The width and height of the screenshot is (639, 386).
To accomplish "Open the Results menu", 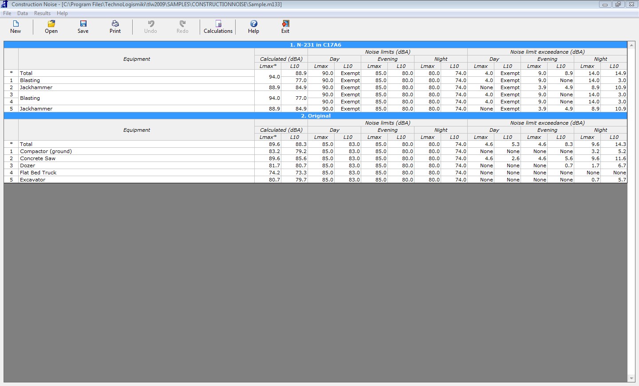I will [43, 13].
